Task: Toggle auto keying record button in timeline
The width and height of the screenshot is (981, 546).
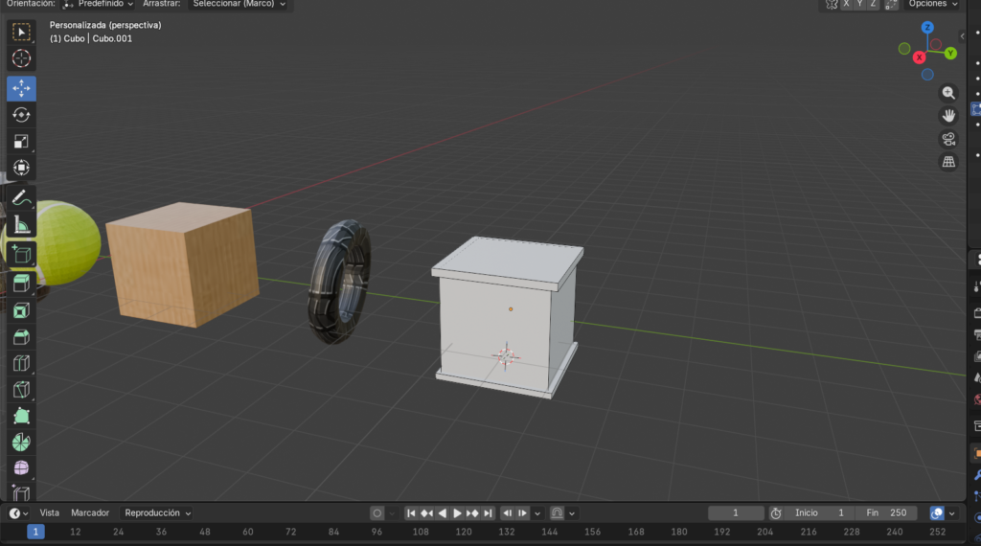Action: coord(377,513)
